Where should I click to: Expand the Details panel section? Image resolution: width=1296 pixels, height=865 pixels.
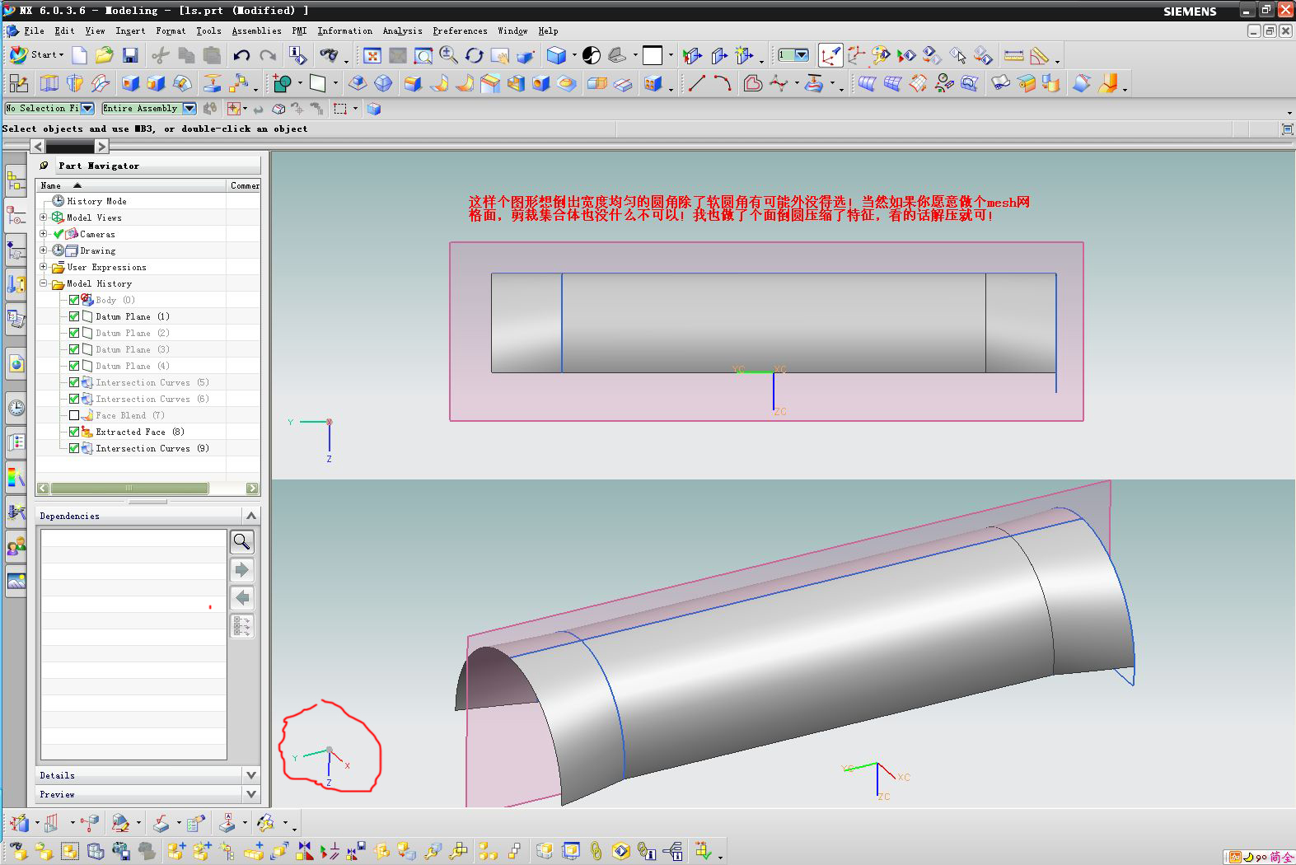(251, 775)
